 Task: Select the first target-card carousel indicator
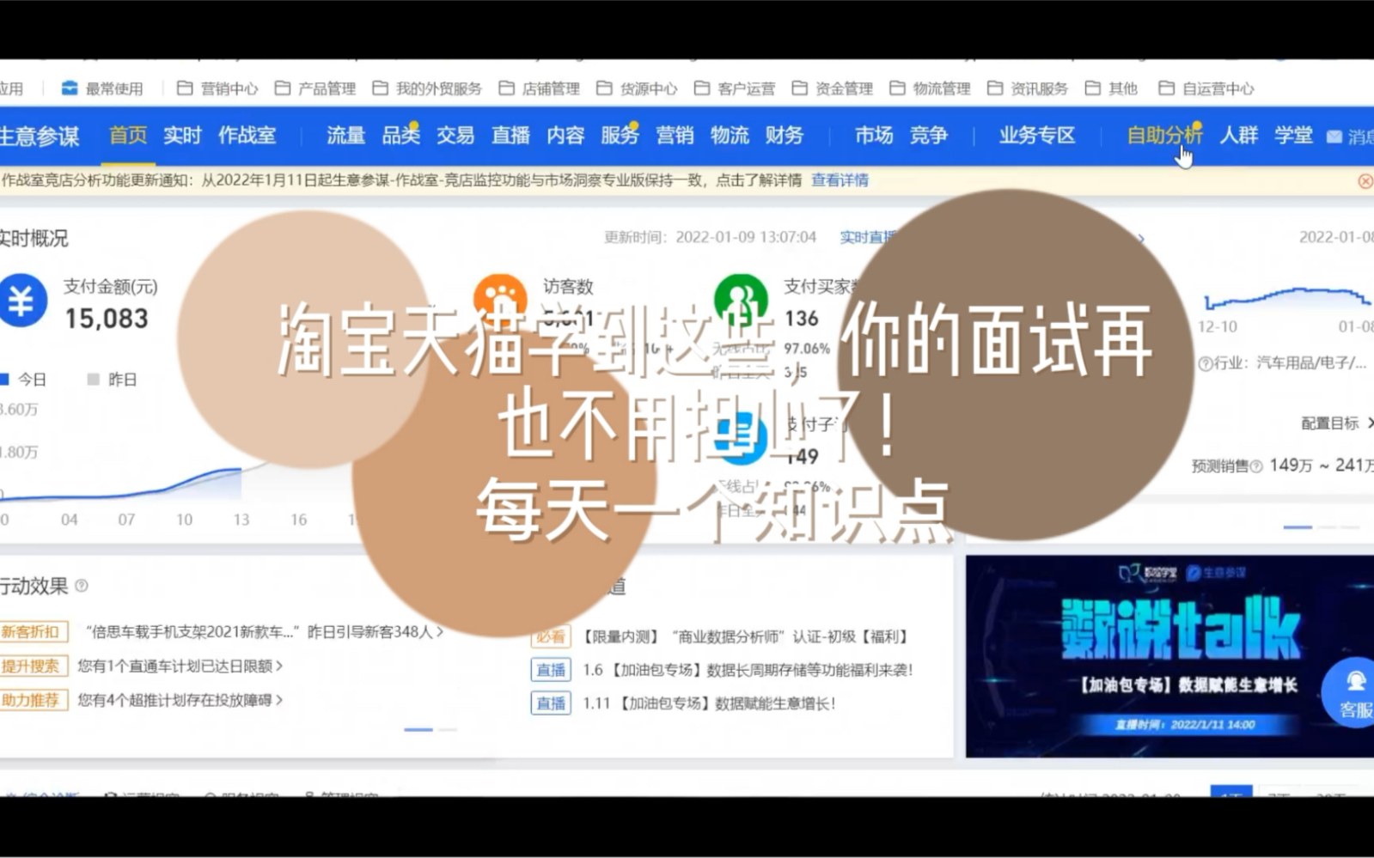coord(1298,527)
